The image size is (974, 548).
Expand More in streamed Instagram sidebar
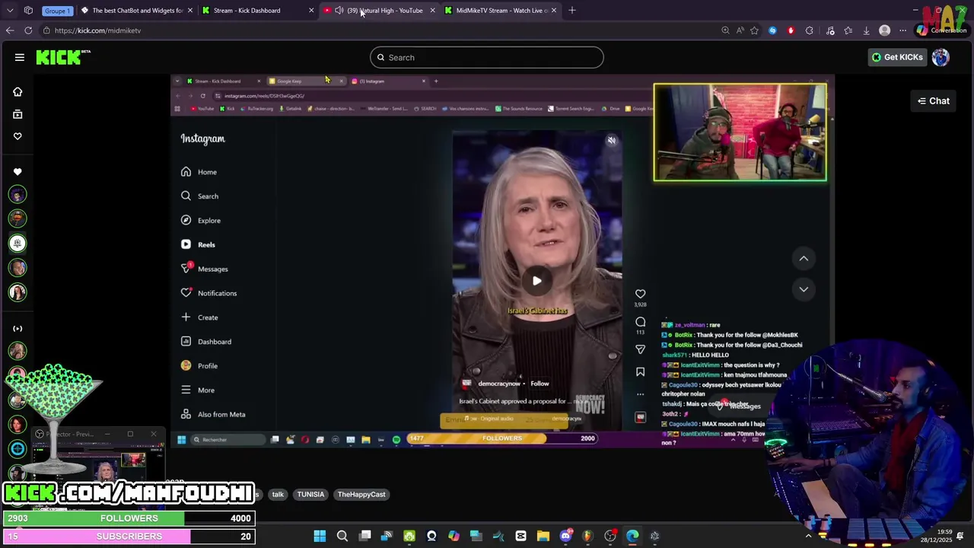(x=198, y=390)
